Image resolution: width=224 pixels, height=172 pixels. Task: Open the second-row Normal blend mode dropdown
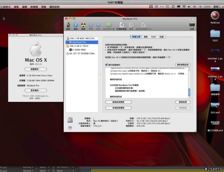pyautogui.click(x=28, y=171)
